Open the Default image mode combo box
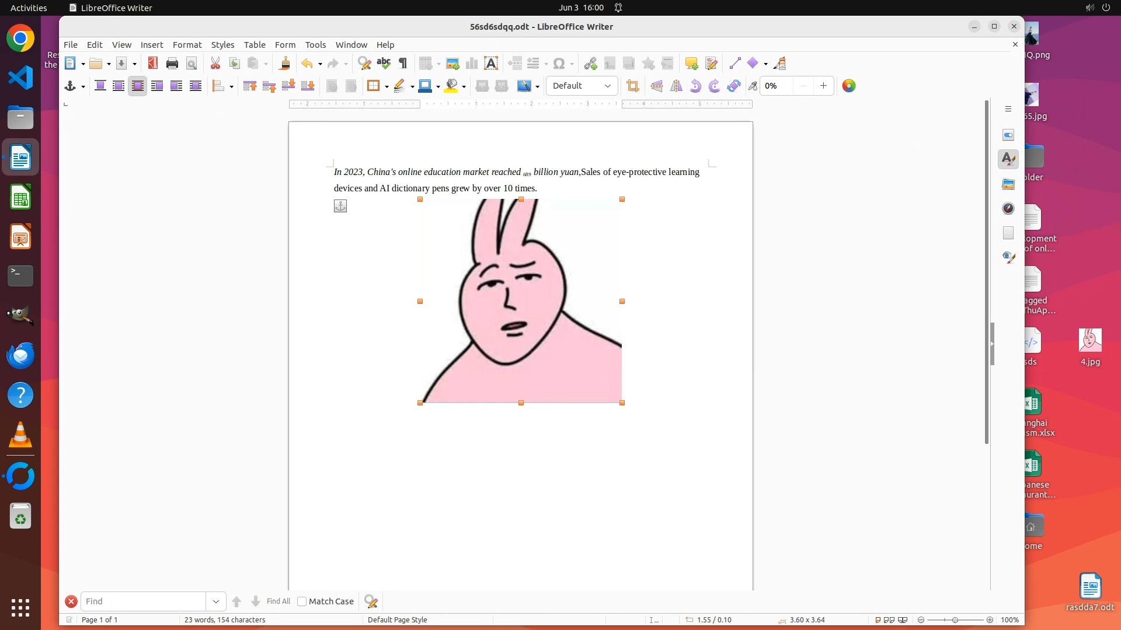This screenshot has height=630, width=1121. (x=582, y=86)
